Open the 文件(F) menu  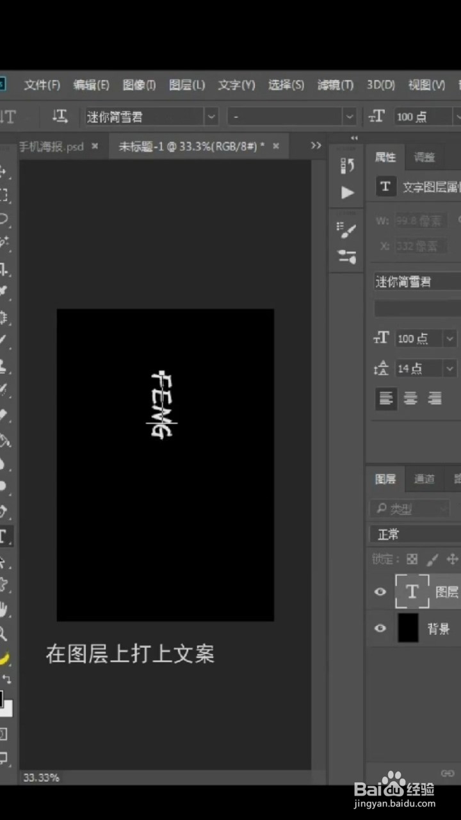pos(42,85)
